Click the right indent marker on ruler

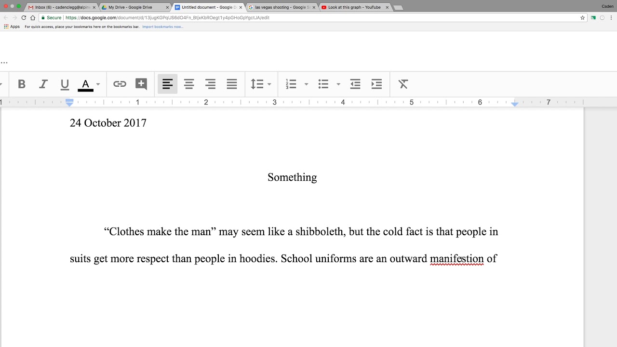(515, 103)
